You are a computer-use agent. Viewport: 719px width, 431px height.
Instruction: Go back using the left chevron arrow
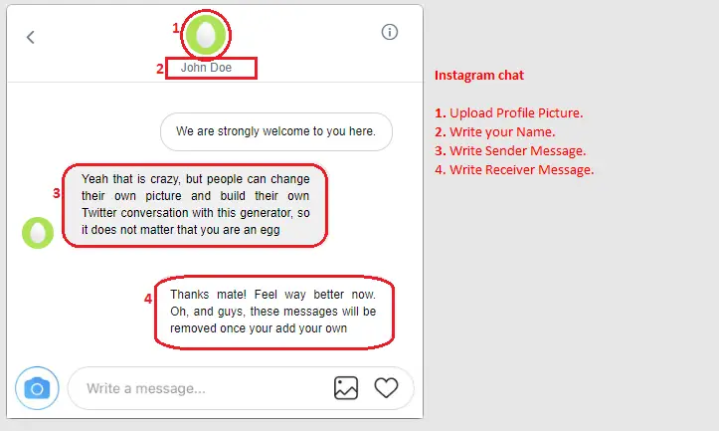(x=30, y=37)
